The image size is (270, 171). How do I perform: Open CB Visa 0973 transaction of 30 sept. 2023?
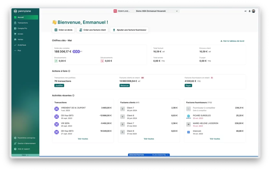(83, 117)
